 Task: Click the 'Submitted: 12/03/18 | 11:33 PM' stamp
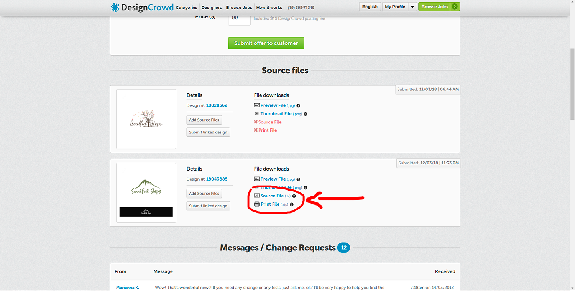pos(429,163)
